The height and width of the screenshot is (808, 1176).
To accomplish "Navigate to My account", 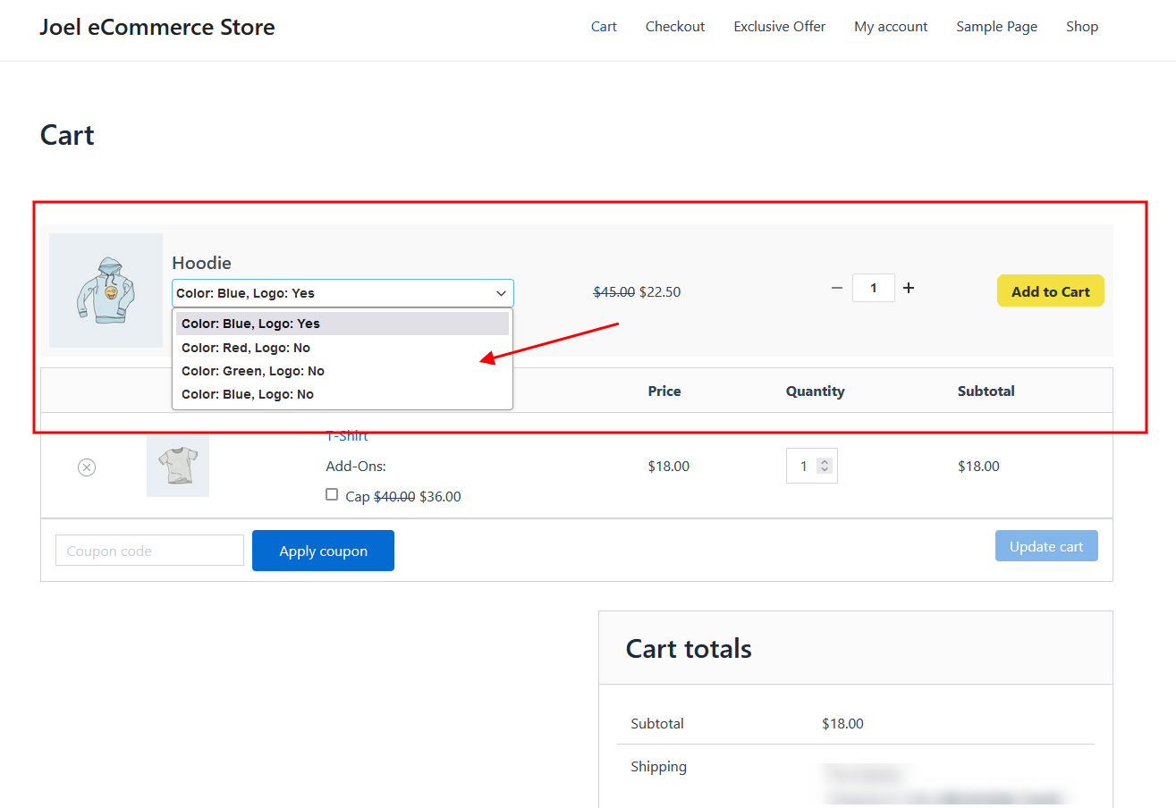I will click(891, 27).
